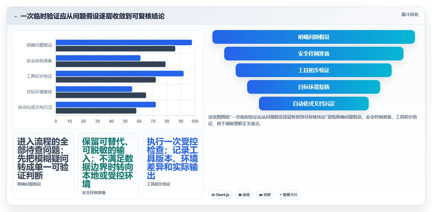This screenshot has height=212, width=432.
Task: Click the blue bar for 工具初步验证
Action: pos(120,73)
